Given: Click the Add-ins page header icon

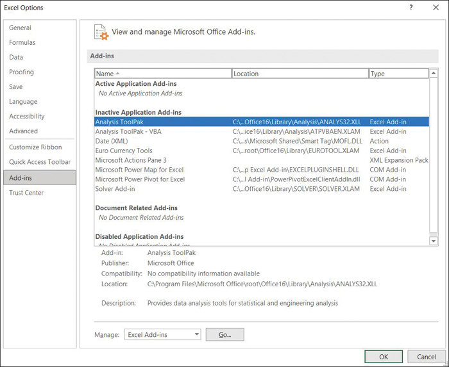Looking at the screenshot, I should [x=101, y=32].
